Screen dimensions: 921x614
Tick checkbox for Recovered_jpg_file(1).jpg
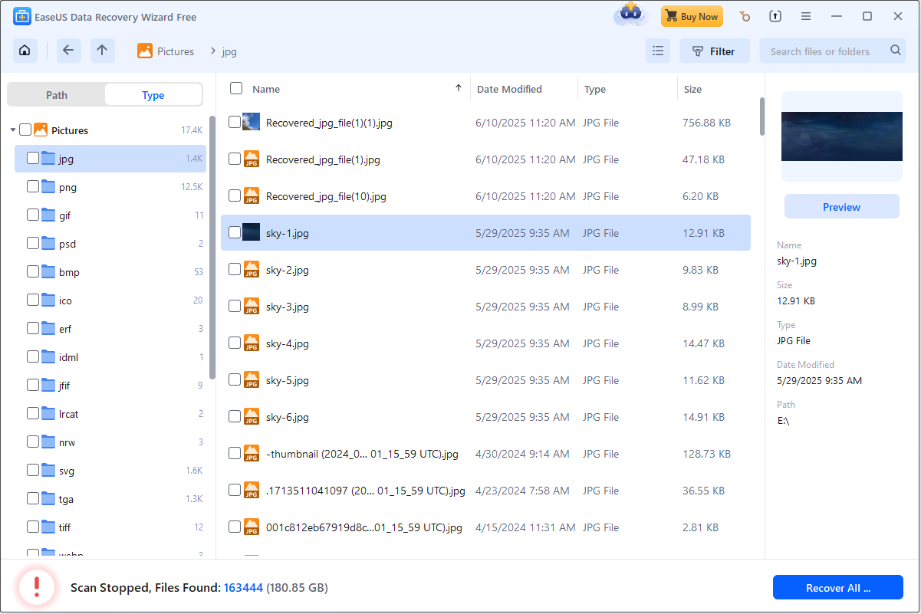coord(235,159)
